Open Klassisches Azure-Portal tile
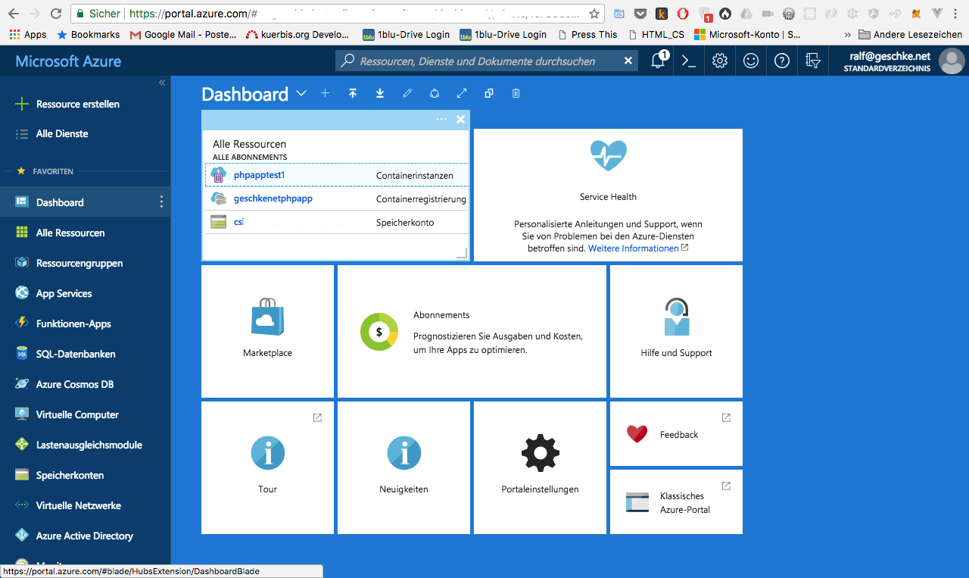This screenshot has height=578, width=969. [676, 501]
